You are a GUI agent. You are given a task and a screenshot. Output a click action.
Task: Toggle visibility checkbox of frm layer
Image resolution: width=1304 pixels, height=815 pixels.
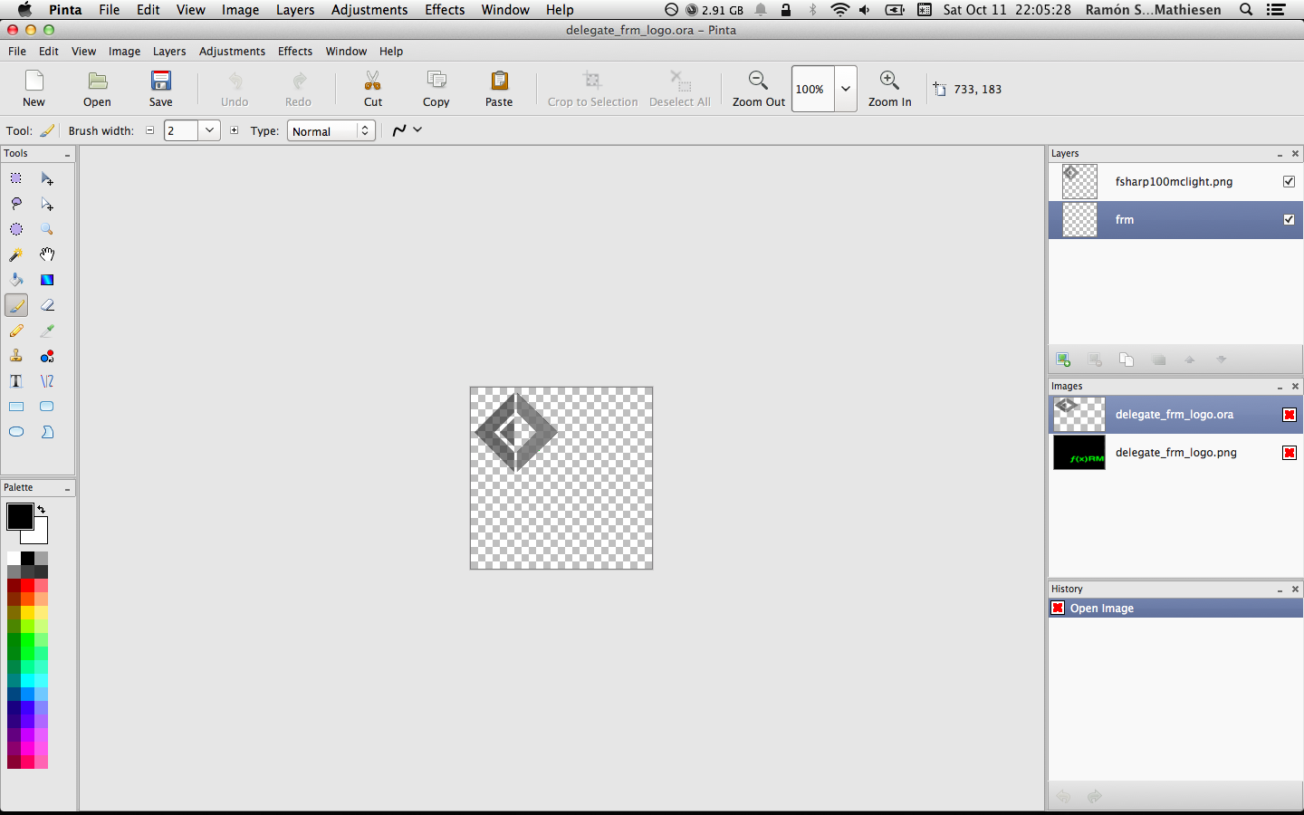(x=1289, y=219)
